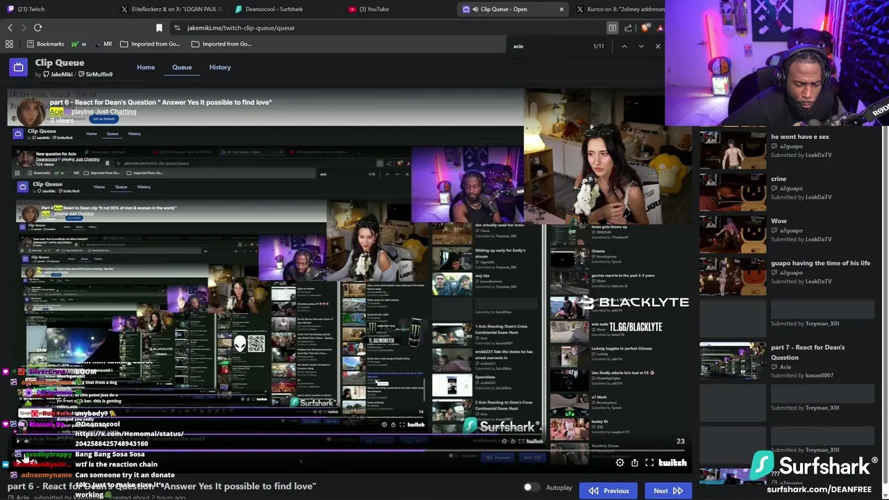Open the green W bookmark
This screenshot has height=500, width=889.
pyautogui.click(x=78, y=44)
